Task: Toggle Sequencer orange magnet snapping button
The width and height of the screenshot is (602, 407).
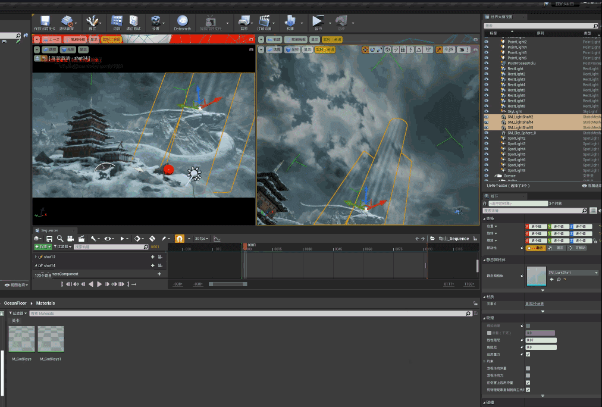Action: click(x=179, y=239)
